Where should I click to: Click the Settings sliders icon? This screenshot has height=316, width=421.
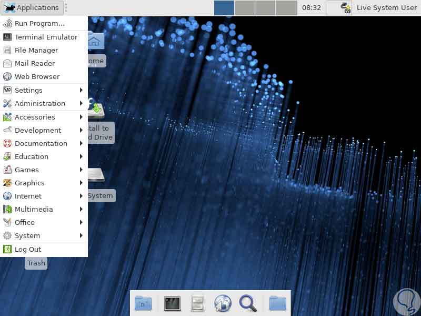click(7, 90)
